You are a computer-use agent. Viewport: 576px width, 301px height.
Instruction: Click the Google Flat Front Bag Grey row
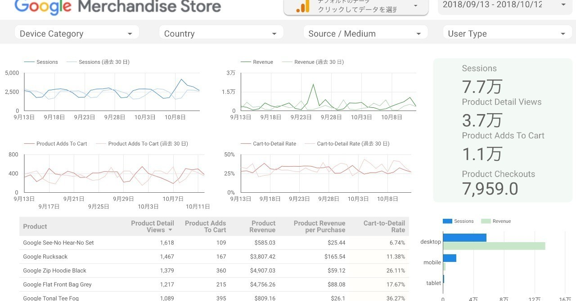point(214,284)
